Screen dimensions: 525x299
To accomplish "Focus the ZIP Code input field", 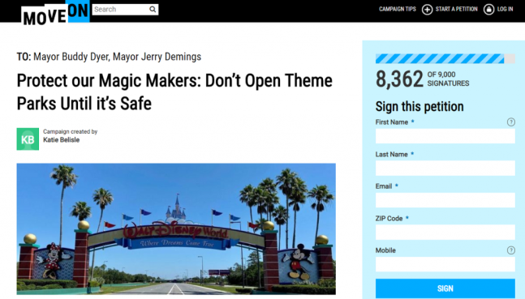I will point(445,232).
